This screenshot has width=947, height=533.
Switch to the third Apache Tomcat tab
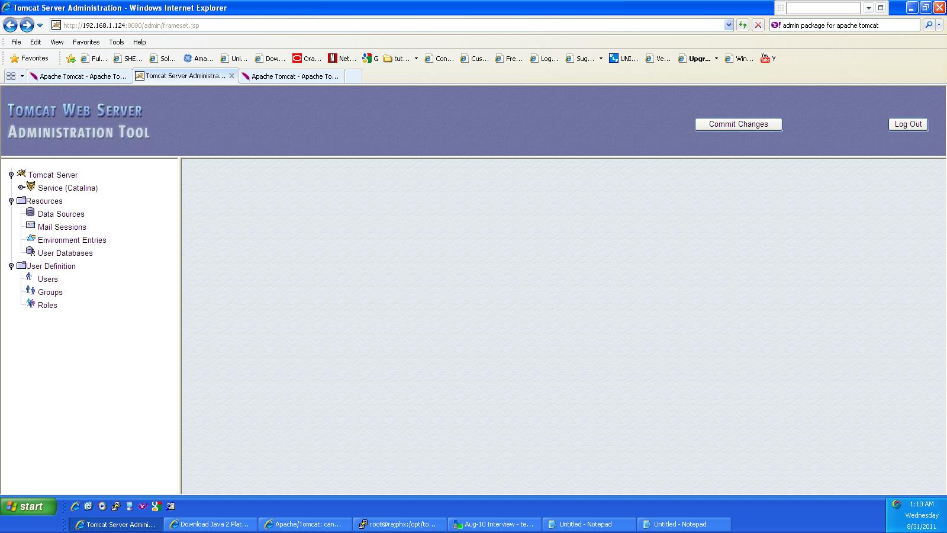(x=291, y=76)
